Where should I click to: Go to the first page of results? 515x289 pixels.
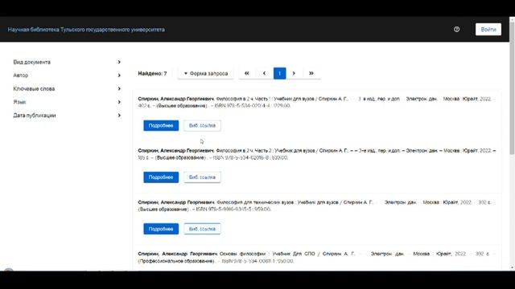(x=247, y=73)
